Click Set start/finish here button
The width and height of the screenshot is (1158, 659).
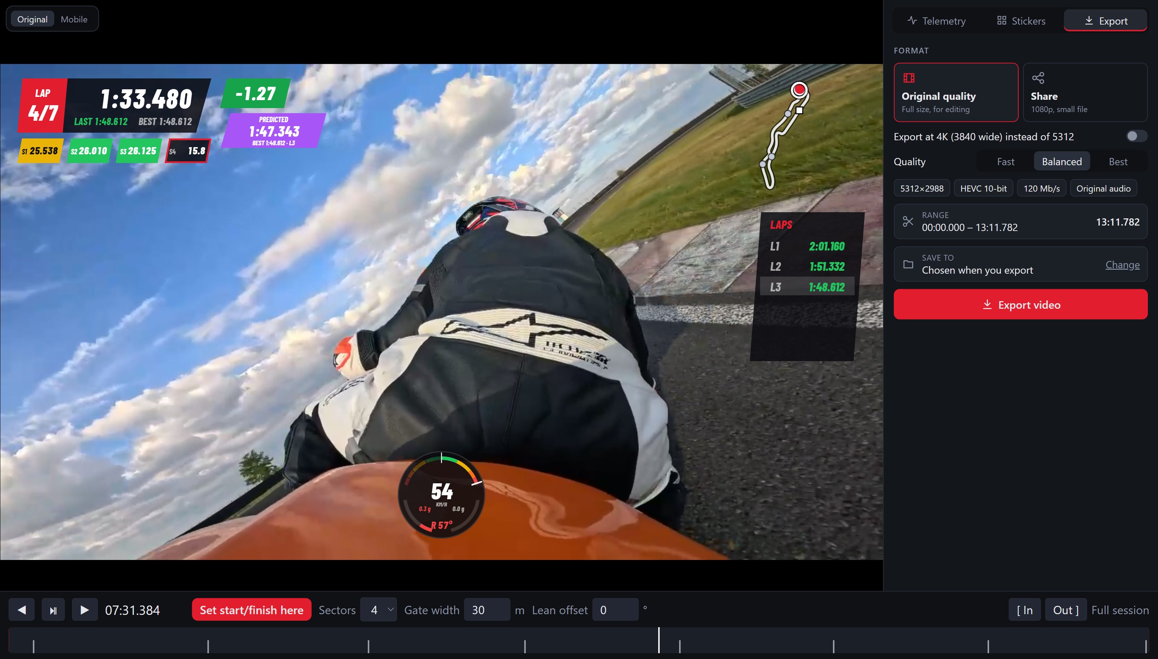[x=252, y=610]
